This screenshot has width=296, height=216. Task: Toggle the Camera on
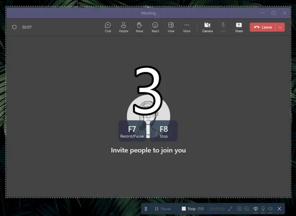click(207, 27)
